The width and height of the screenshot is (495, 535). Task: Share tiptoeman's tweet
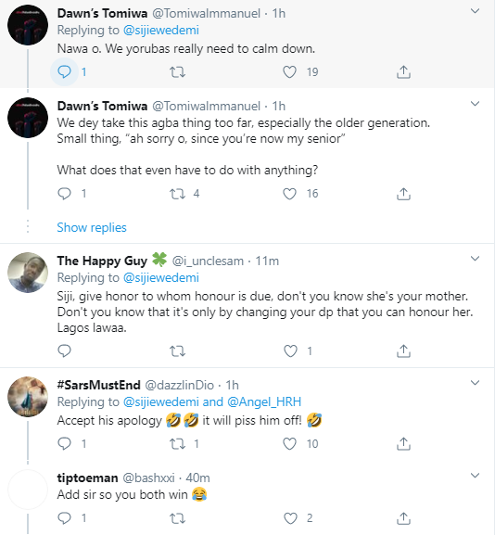pyautogui.click(x=403, y=518)
